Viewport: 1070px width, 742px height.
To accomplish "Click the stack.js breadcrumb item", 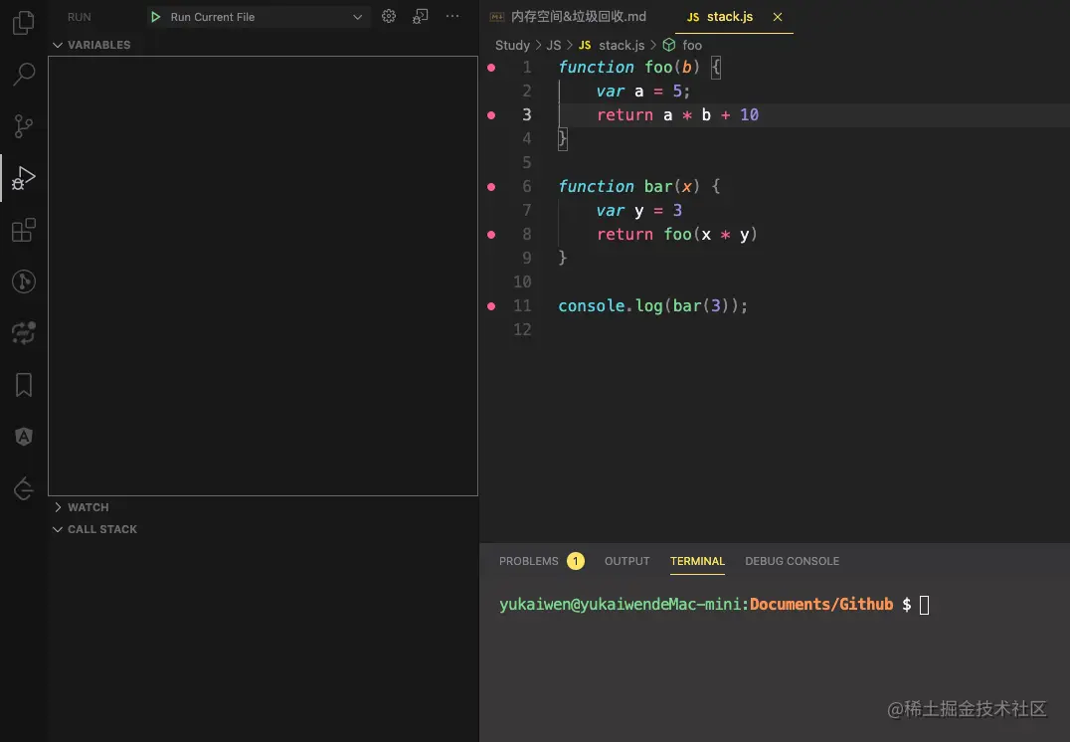I will 612,45.
